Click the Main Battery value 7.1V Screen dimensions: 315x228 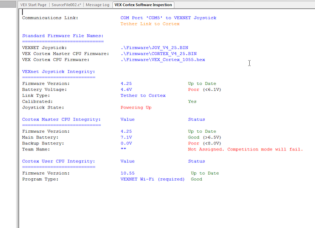tap(126, 137)
